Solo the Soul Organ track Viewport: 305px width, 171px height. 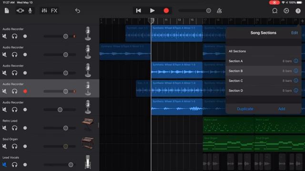click(15, 146)
